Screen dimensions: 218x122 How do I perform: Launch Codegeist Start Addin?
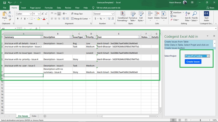(x=206, y=16)
